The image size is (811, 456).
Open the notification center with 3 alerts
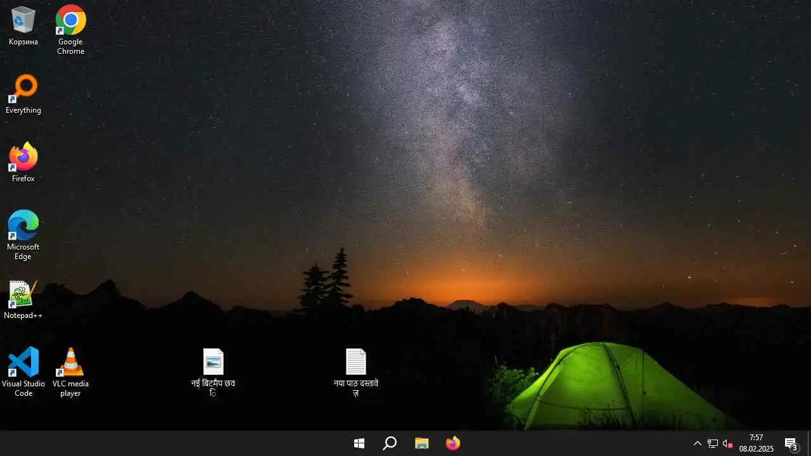tap(791, 443)
